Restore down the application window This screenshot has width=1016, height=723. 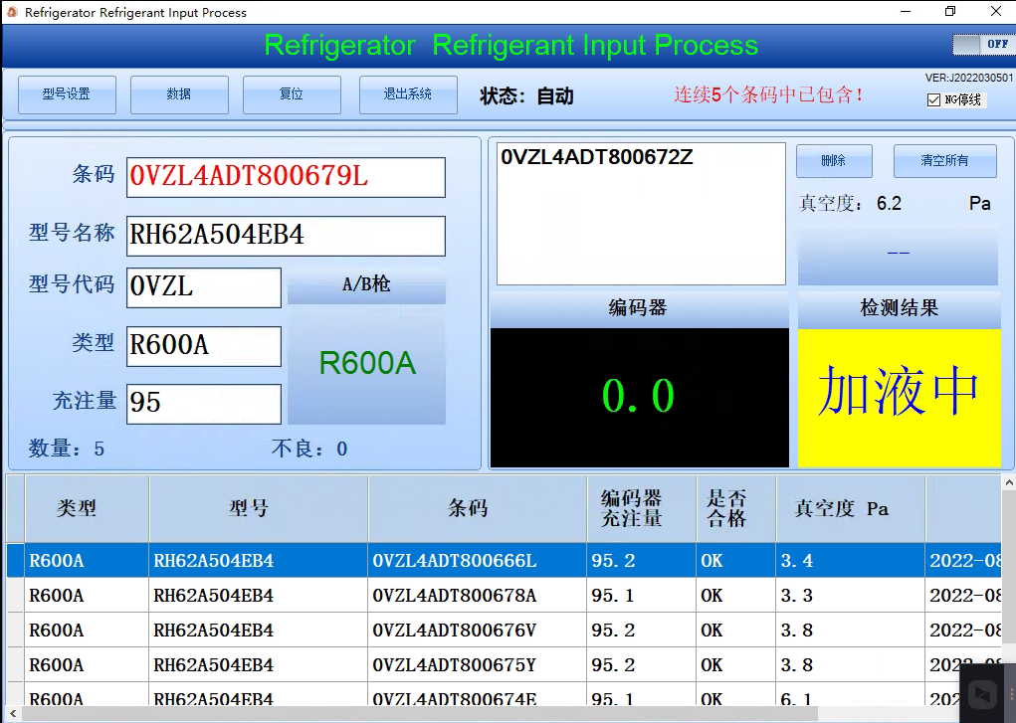[x=949, y=13]
